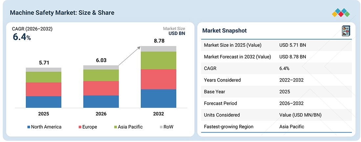The height and width of the screenshot is (142, 361).
Task: Click the 2022–2032 table value
Action: 291,80
